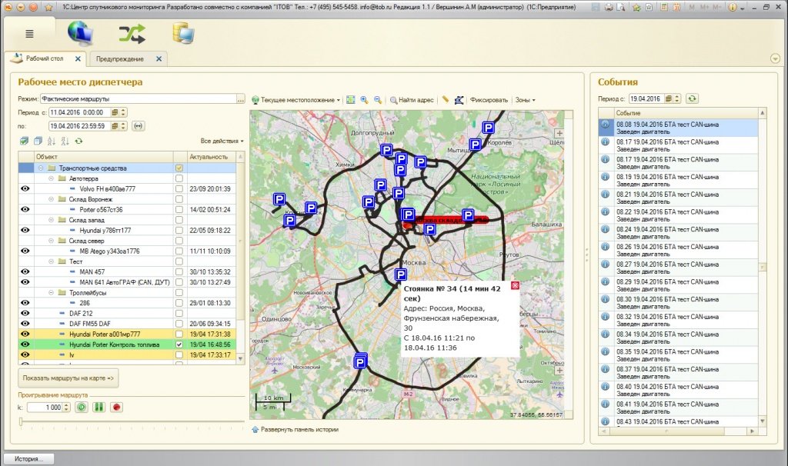
Task: Pause route playback
Action: (x=99, y=408)
